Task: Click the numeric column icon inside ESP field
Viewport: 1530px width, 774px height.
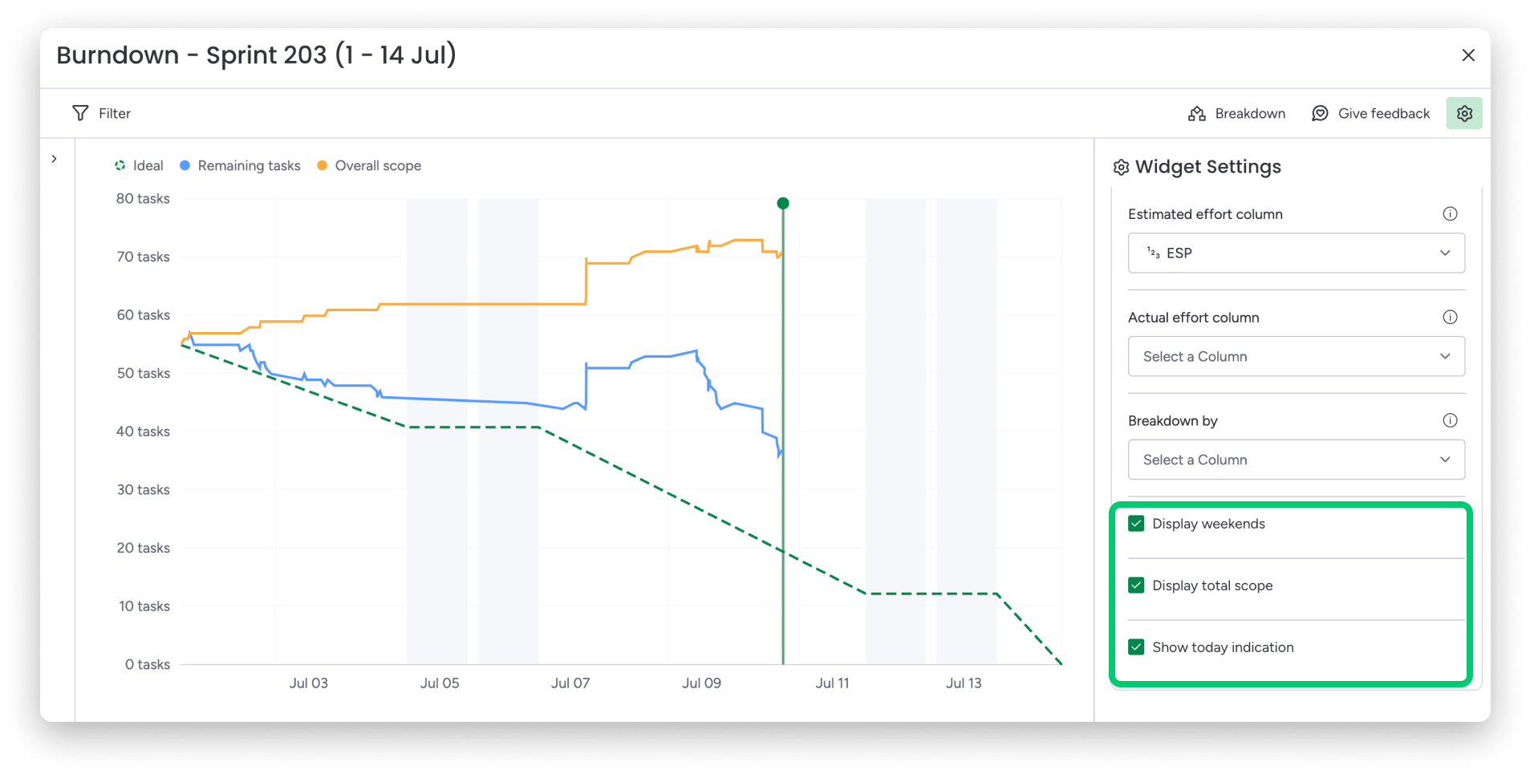Action: point(1154,253)
